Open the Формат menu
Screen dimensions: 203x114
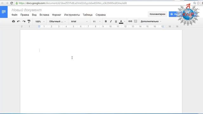click(x=56, y=15)
